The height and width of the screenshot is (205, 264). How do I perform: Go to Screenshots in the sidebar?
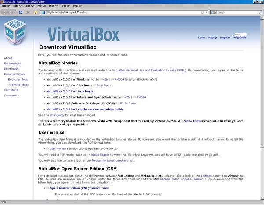click(12, 64)
